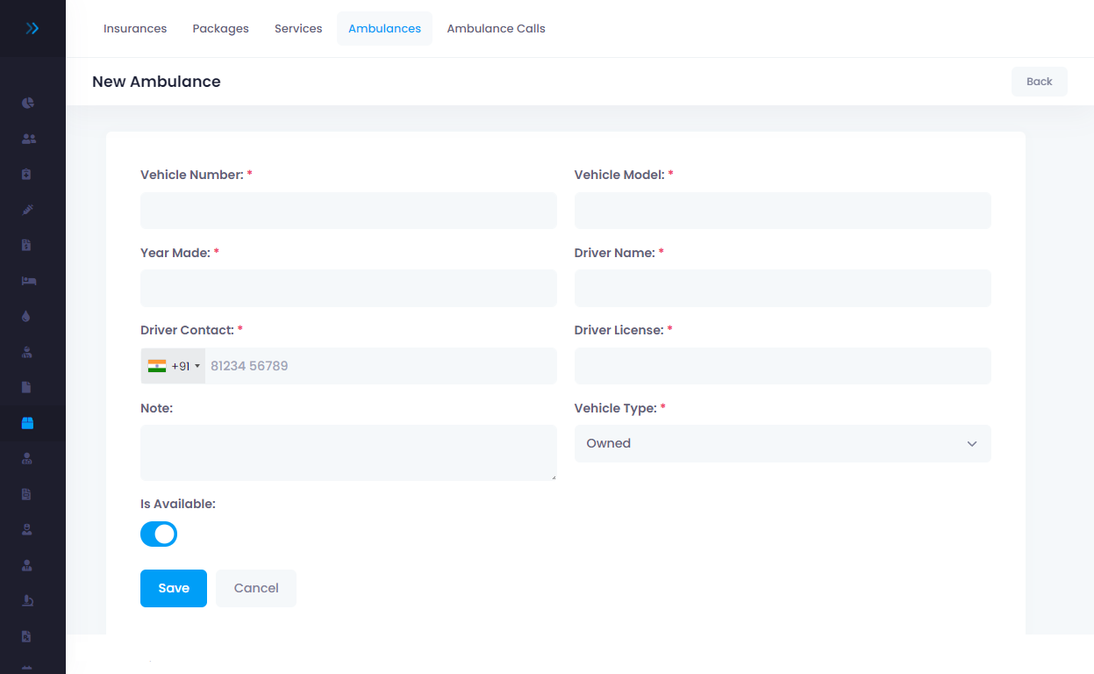Open the dashboard pie chart icon
The width and height of the screenshot is (1094, 674).
(x=27, y=103)
